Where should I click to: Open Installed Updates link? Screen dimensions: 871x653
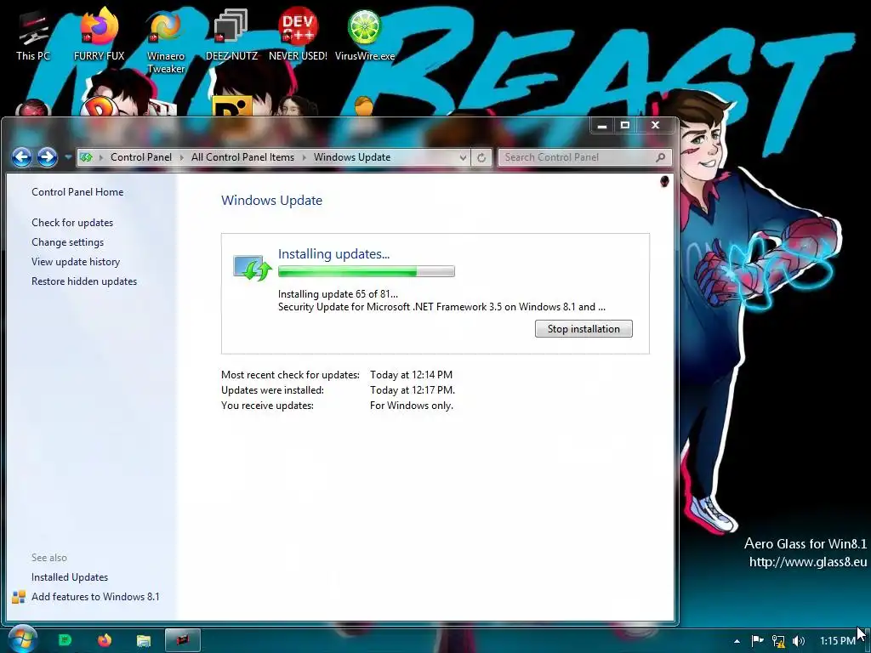[x=70, y=577]
